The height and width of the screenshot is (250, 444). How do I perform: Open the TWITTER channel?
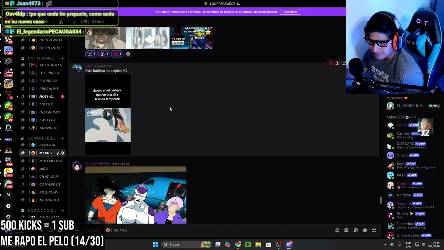click(x=42, y=120)
